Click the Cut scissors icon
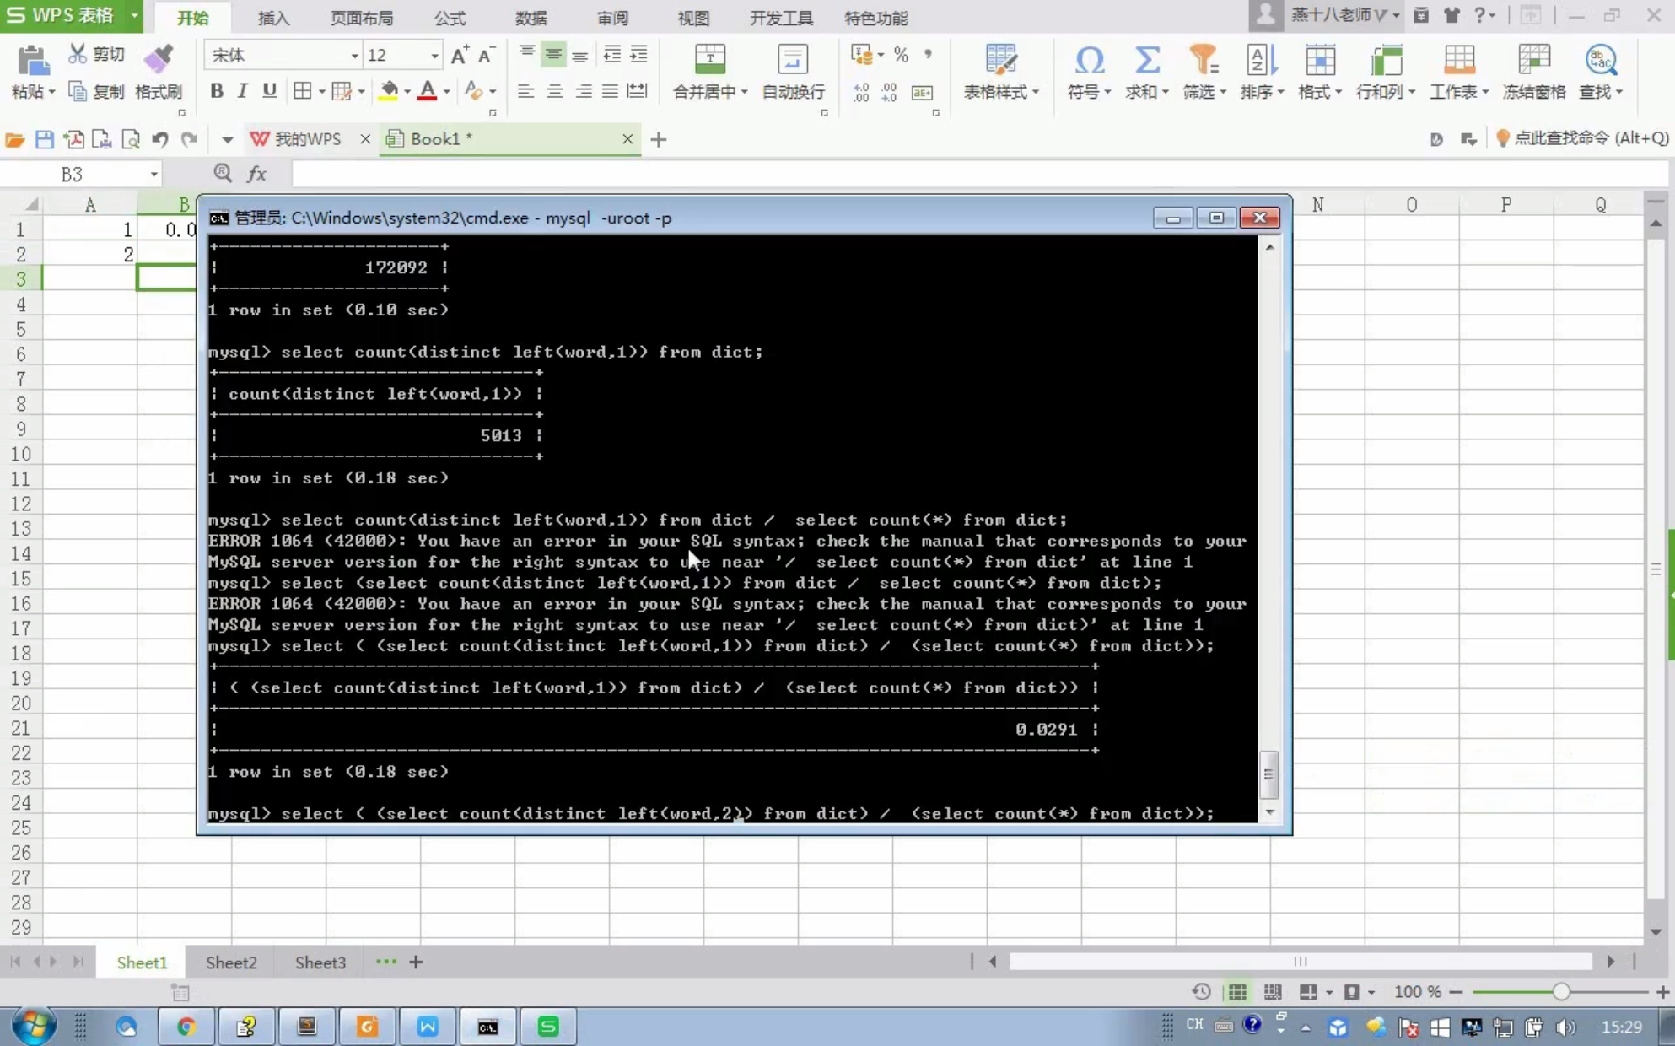The width and height of the screenshot is (1675, 1046). [78, 54]
